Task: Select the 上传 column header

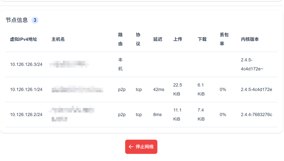Action: click(178, 39)
